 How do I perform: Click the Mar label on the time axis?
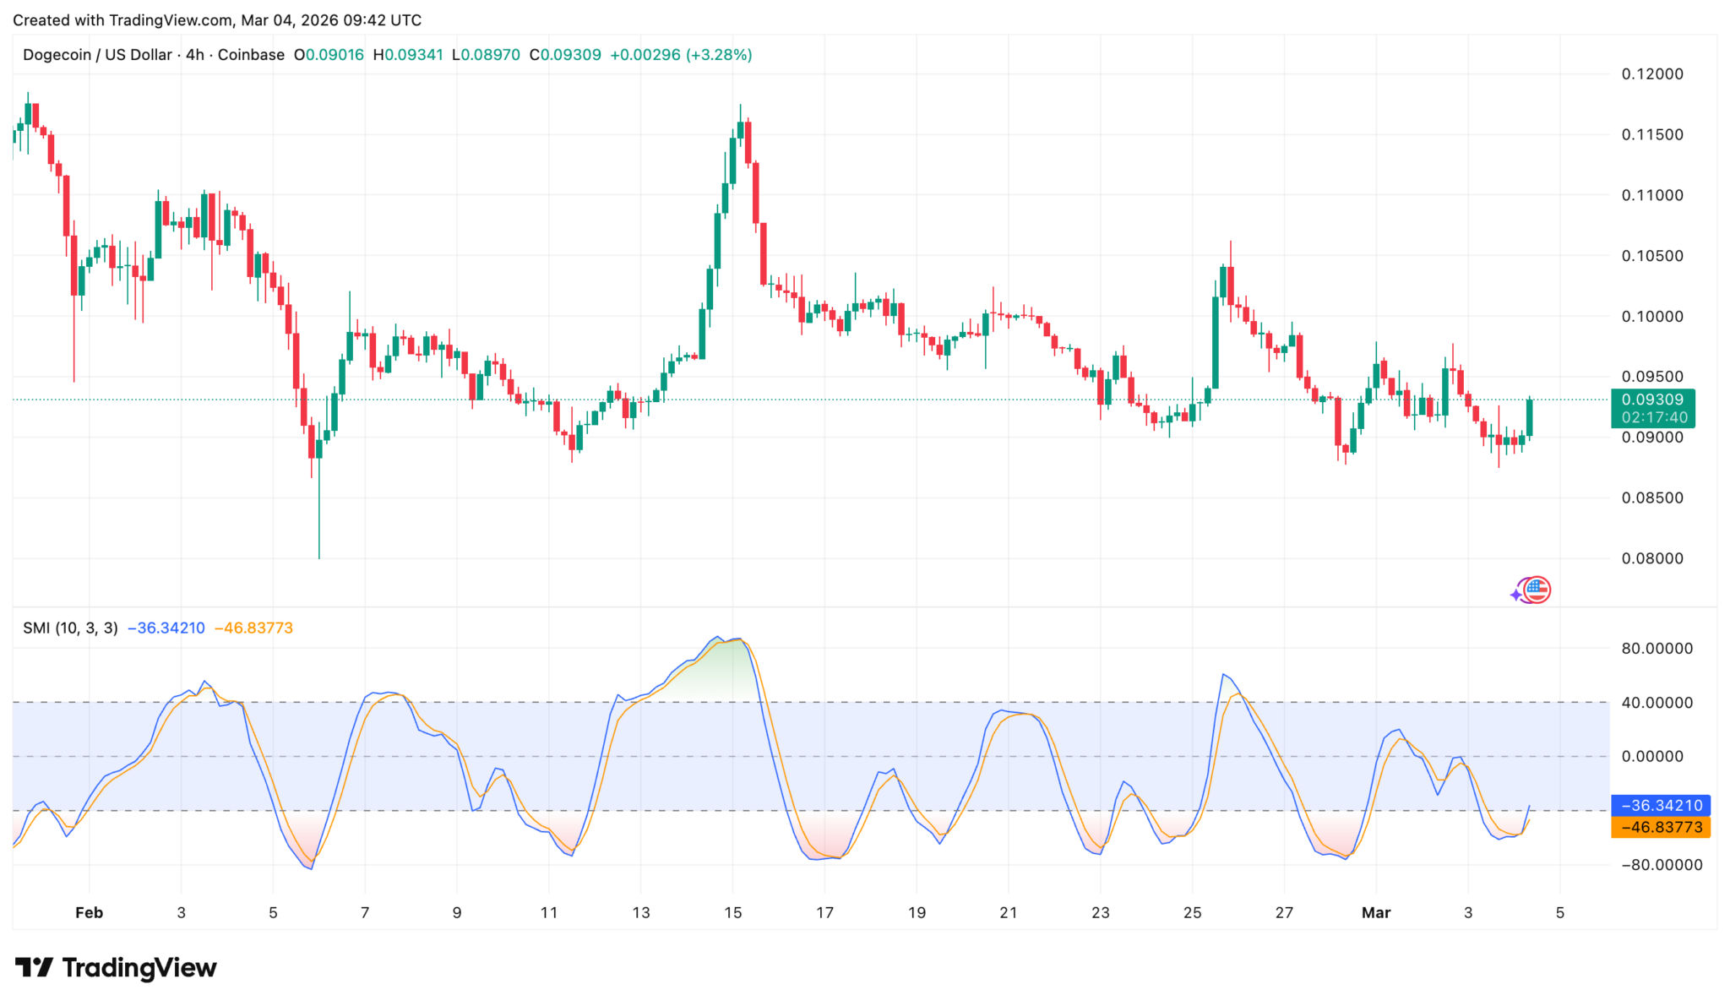[x=1376, y=913]
